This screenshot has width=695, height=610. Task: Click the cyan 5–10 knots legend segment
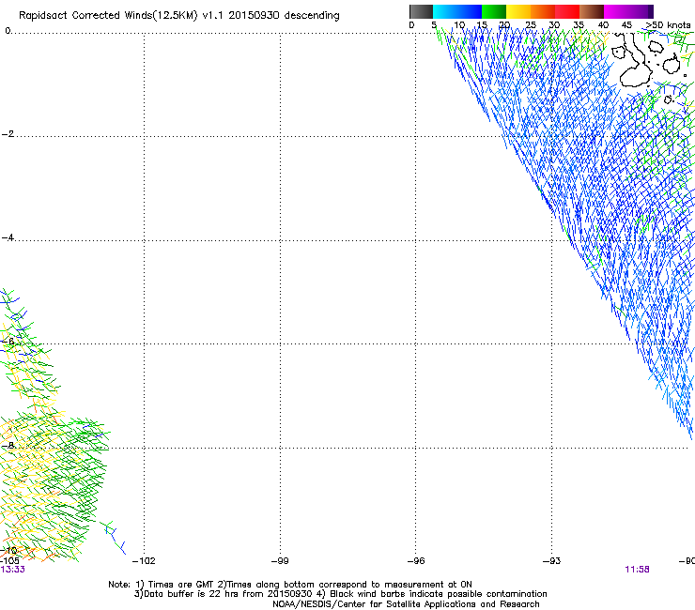pyautogui.click(x=445, y=11)
